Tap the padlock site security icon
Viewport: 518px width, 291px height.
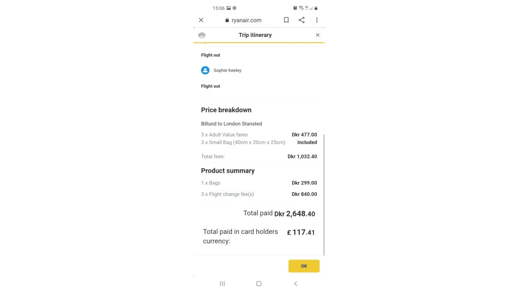[x=227, y=20]
